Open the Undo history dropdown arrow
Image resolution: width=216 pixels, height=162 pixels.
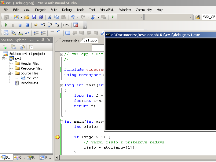pos(78,17)
